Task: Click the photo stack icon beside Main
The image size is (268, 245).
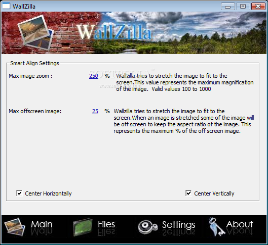Action: coord(15,227)
